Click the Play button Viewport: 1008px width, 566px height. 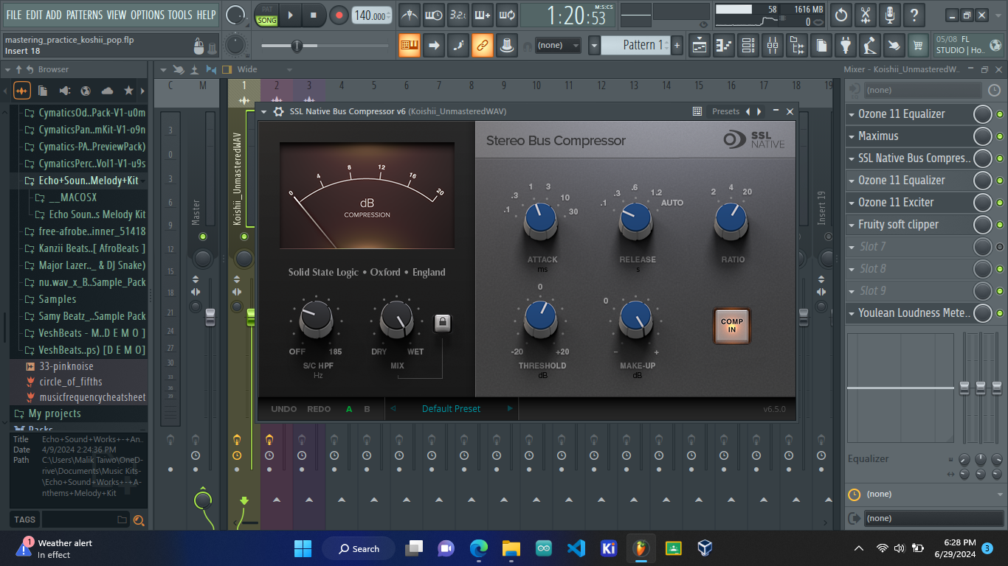point(291,15)
